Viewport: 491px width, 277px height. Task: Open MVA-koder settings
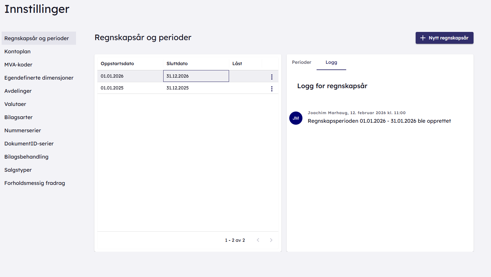point(18,64)
